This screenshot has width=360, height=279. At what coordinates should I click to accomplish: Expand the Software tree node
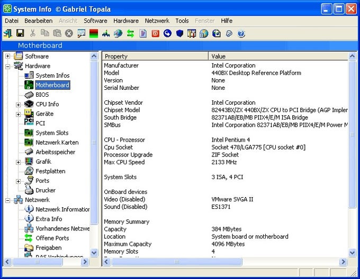pyautogui.click(x=7, y=56)
